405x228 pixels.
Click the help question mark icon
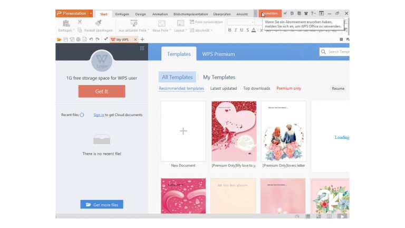point(312,13)
